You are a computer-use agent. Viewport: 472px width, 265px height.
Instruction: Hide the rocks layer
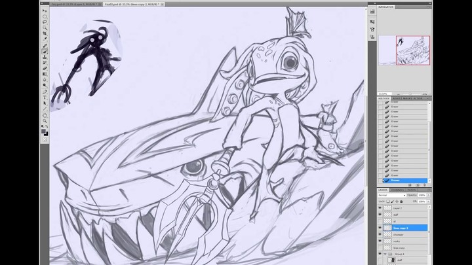(x=380, y=241)
